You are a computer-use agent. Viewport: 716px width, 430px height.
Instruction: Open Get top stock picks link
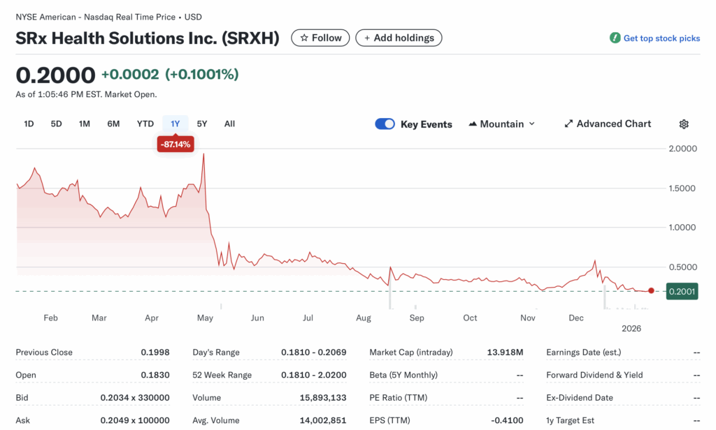click(x=660, y=38)
